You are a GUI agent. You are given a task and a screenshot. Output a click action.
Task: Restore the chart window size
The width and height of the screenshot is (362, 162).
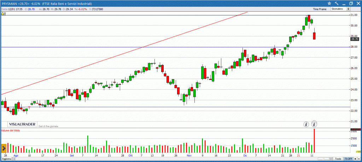pos(351,4)
